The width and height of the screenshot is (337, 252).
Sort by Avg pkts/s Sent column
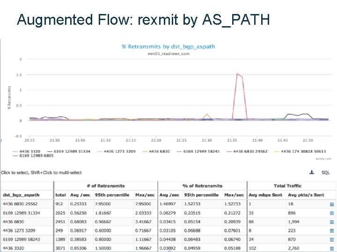(x=306, y=195)
